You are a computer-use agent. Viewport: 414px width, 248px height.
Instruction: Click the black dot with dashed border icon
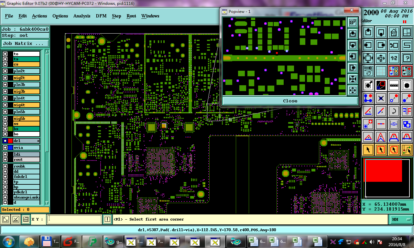click(407, 85)
